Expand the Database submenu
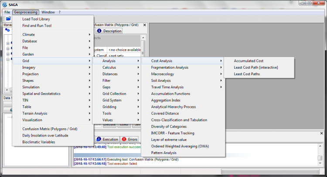 point(53,41)
